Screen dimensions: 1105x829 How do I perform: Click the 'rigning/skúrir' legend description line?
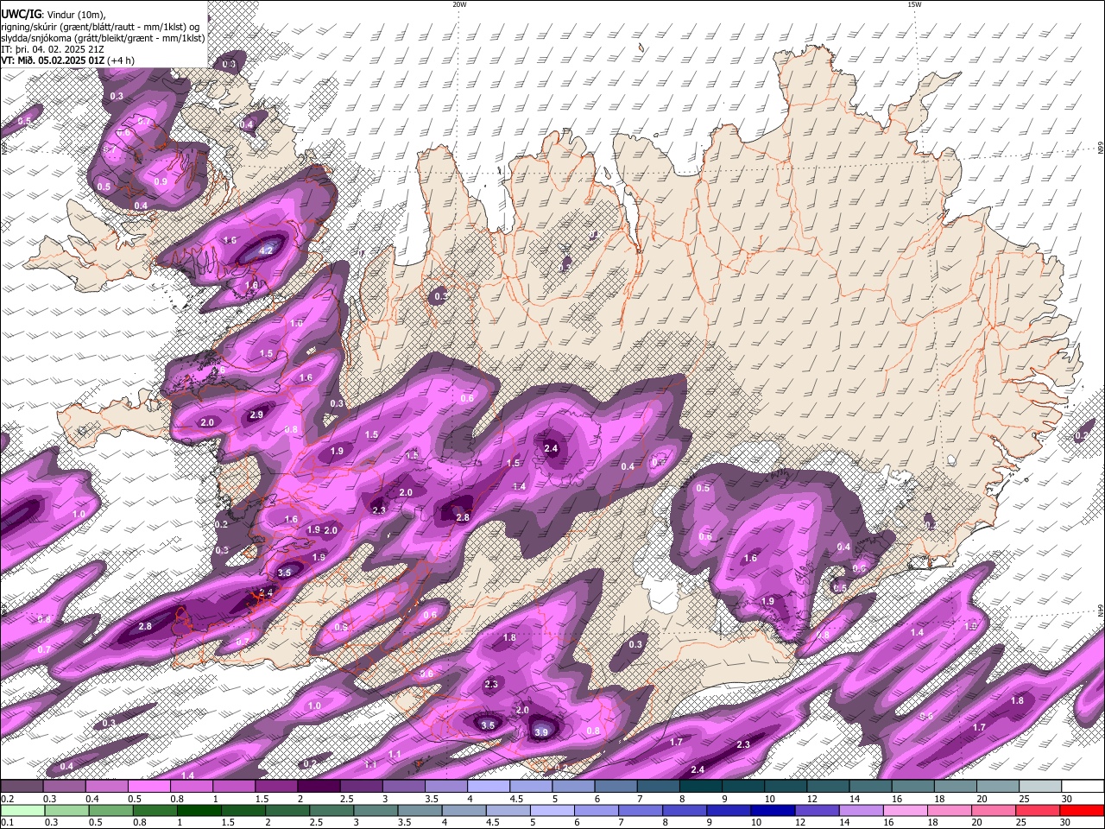click(x=101, y=26)
